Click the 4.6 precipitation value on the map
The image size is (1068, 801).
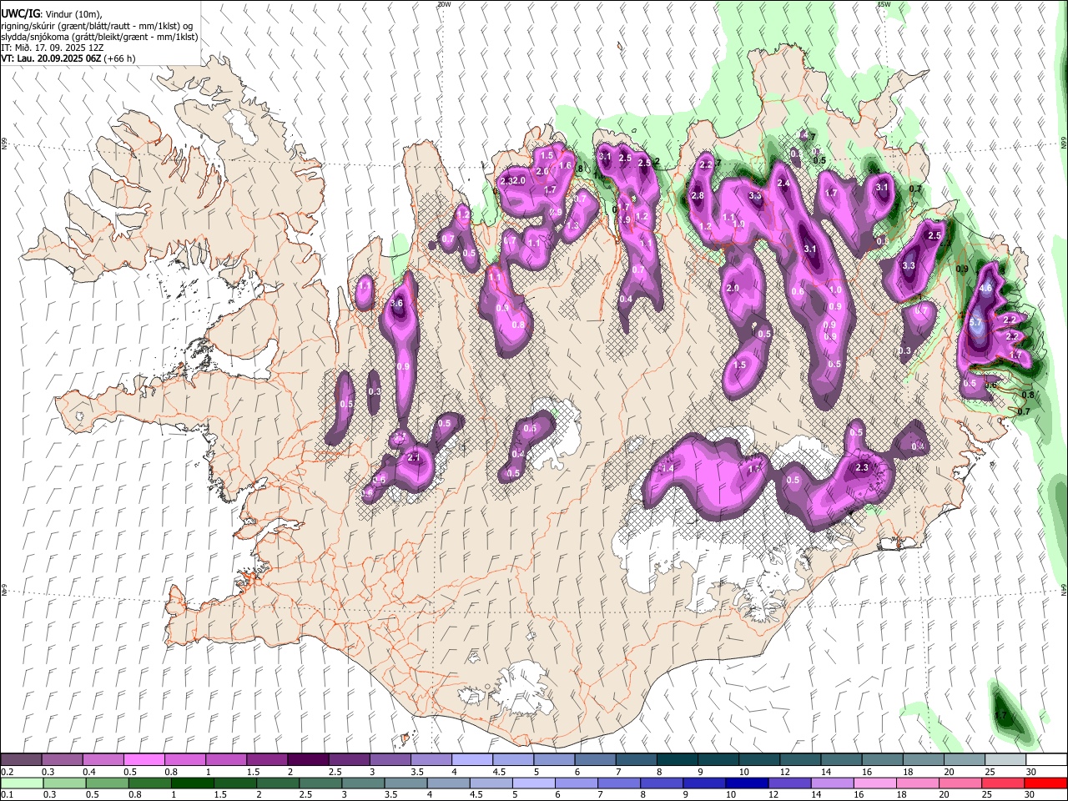point(985,288)
